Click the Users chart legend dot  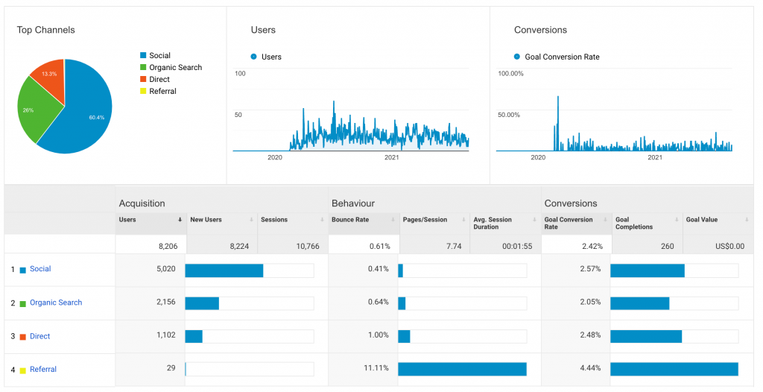(x=254, y=57)
